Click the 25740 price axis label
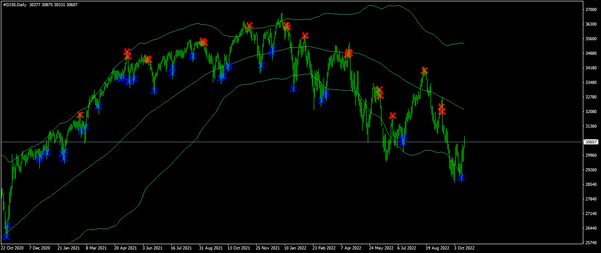 click(x=591, y=242)
